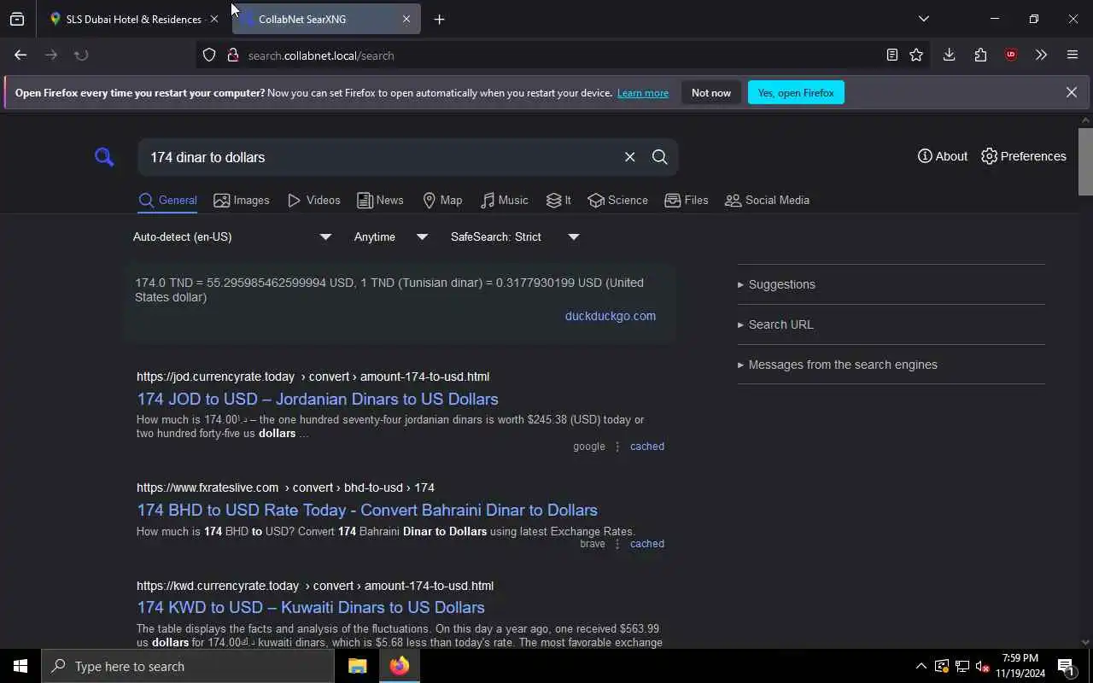Open File Explorer from the taskbar
1093x683 pixels.
point(357,666)
